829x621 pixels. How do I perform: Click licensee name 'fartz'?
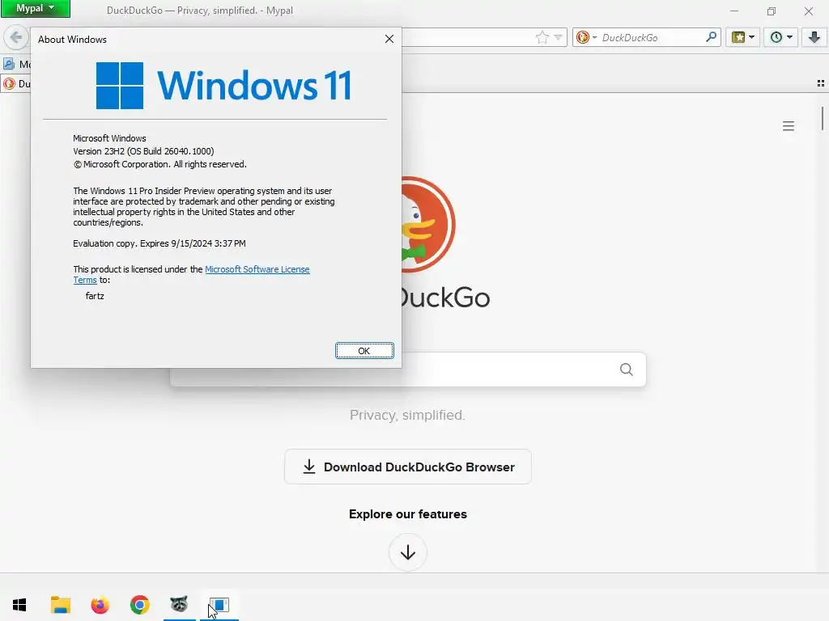click(95, 296)
